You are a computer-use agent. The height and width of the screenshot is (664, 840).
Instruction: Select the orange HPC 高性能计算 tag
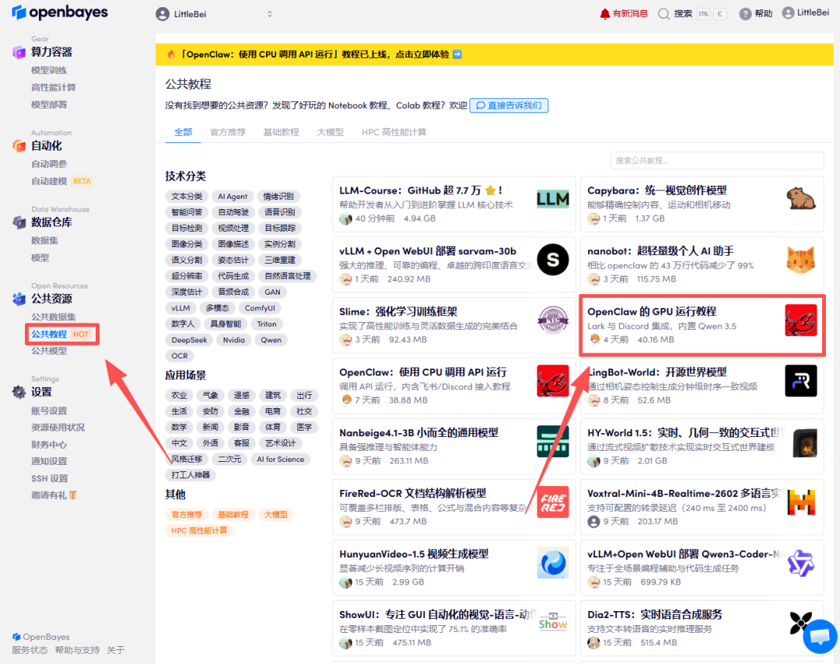coord(199,531)
